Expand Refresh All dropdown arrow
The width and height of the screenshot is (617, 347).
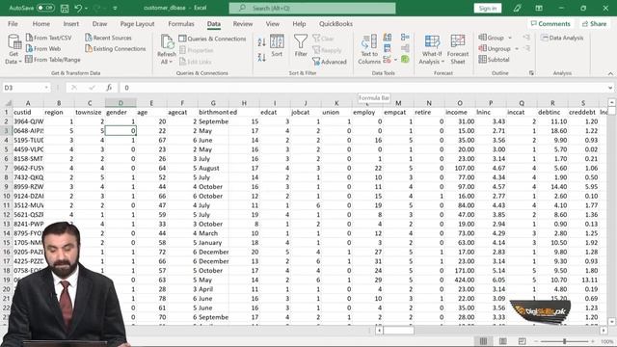(172, 62)
